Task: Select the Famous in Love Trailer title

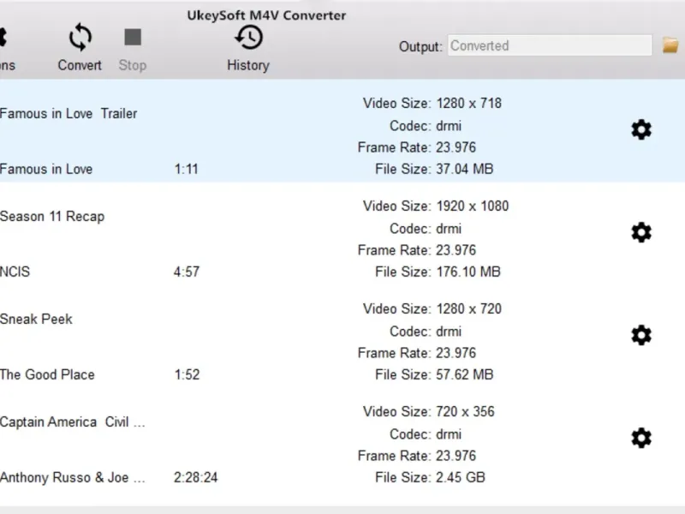Action: pyautogui.click(x=68, y=114)
